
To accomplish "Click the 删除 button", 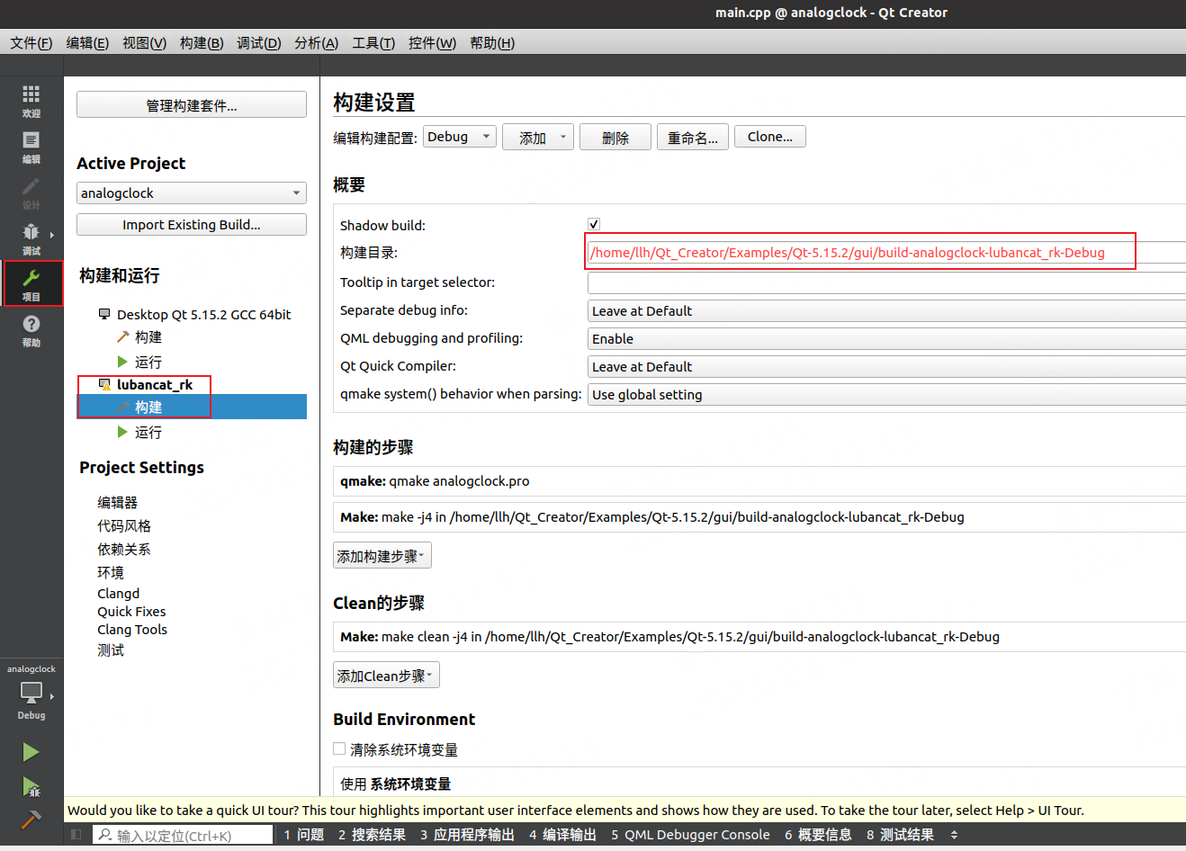I will pos(615,138).
